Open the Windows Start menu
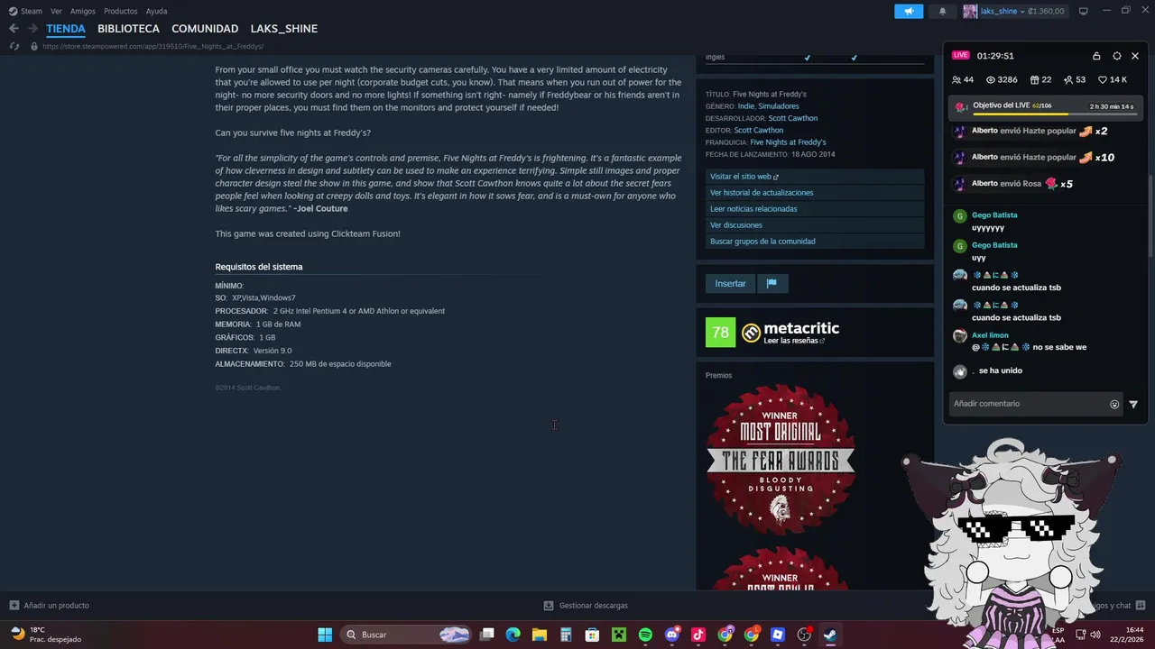1155x649 pixels. (325, 635)
